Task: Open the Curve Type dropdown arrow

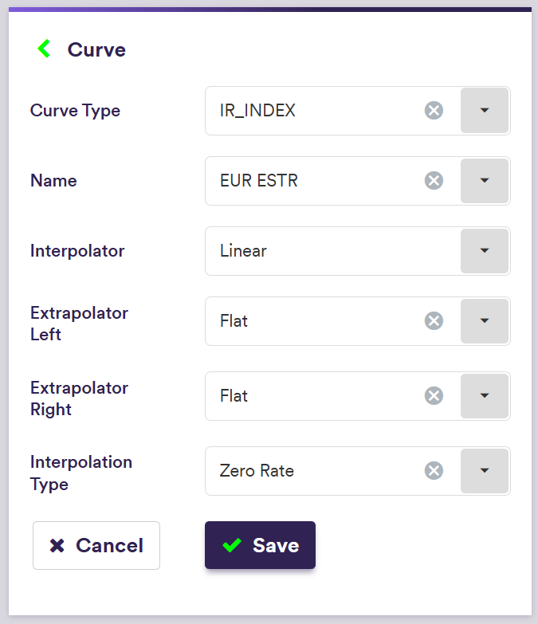Action: click(485, 111)
